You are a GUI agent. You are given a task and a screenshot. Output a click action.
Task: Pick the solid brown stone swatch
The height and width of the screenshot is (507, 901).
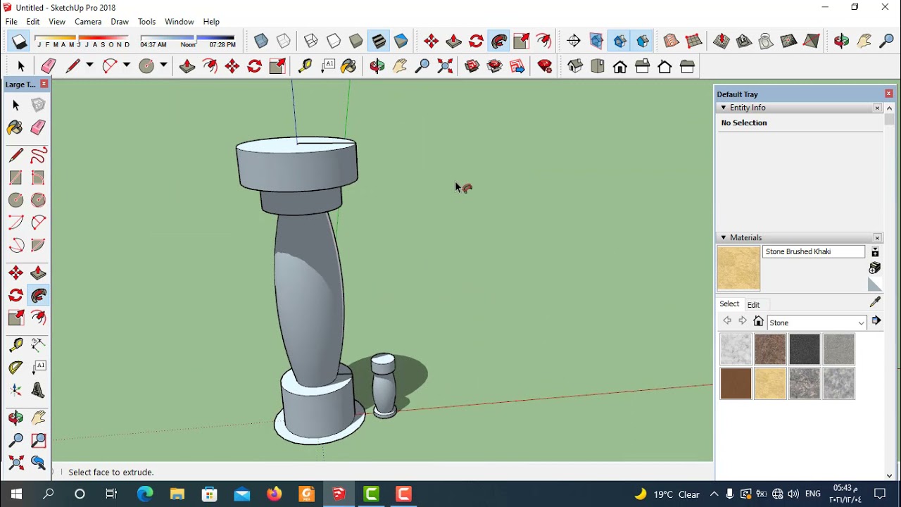click(x=736, y=384)
